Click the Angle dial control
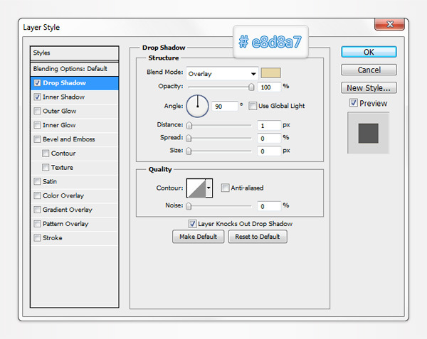 [x=197, y=106]
